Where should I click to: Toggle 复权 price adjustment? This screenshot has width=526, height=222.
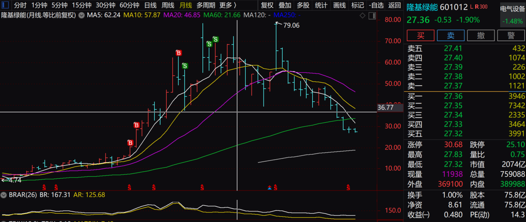coord(267,5)
